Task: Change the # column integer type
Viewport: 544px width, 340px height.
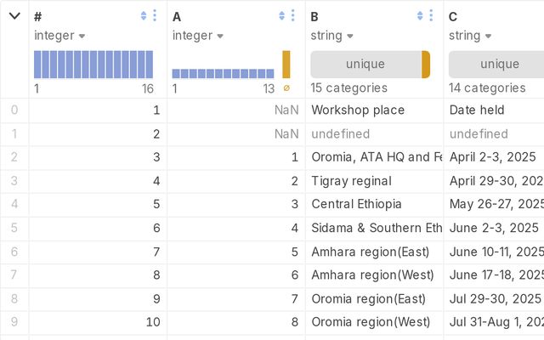Action: (x=59, y=36)
